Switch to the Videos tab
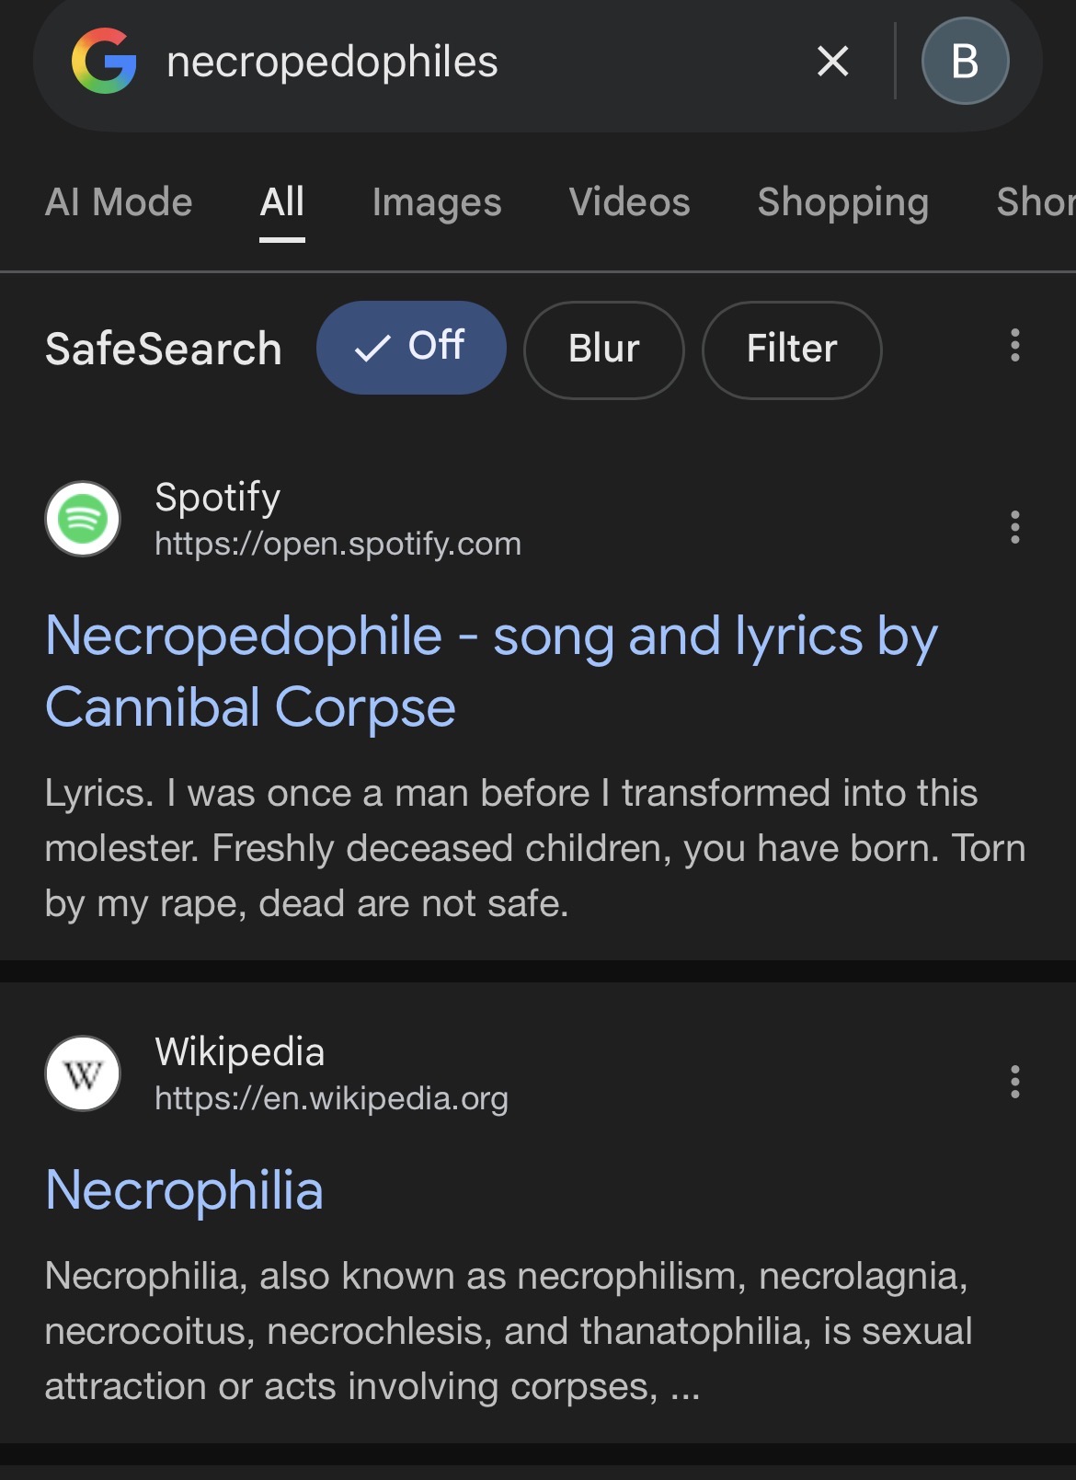 coord(629,202)
